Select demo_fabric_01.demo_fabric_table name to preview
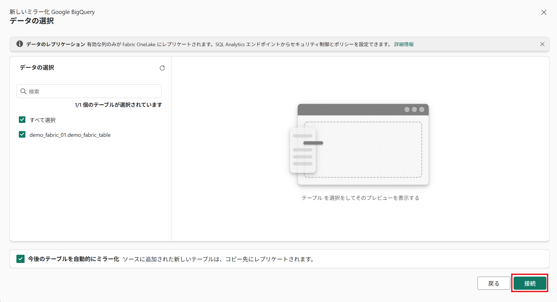The width and height of the screenshot is (557, 302). coord(70,135)
